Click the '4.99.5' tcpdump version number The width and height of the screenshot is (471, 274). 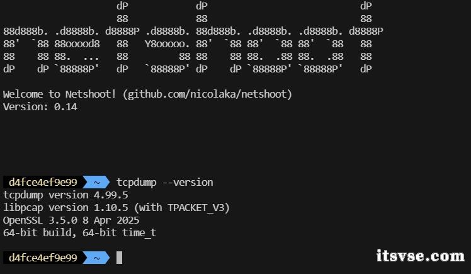click(x=111, y=195)
